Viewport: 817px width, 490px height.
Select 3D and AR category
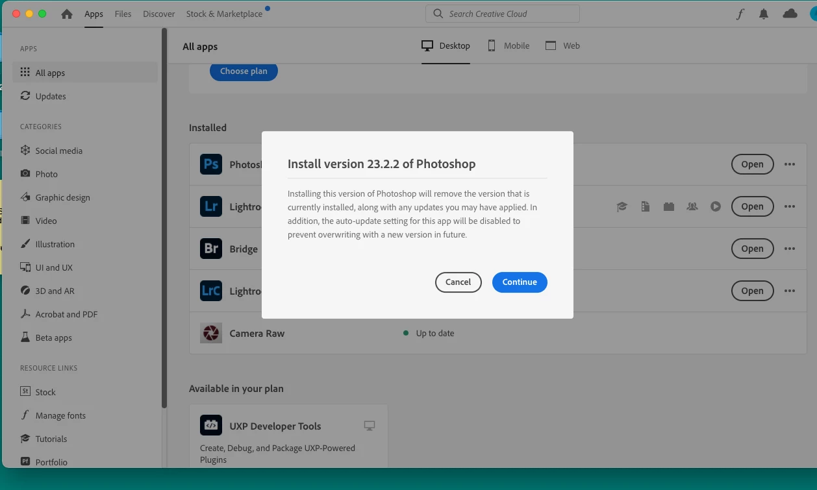pyautogui.click(x=85, y=291)
